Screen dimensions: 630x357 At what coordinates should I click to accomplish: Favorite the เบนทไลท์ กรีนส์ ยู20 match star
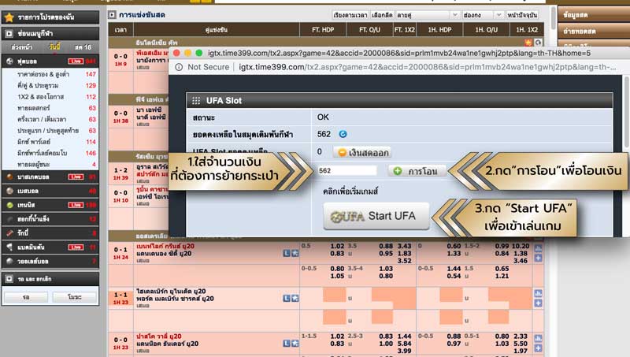point(295,253)
